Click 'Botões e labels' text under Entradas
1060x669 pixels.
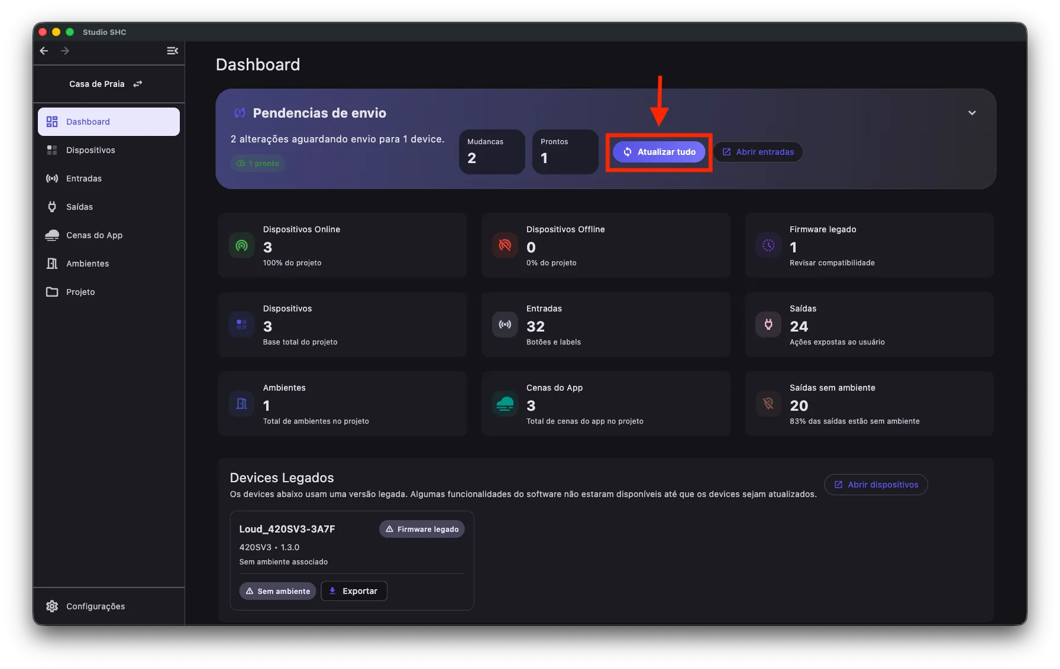[553, 342]
